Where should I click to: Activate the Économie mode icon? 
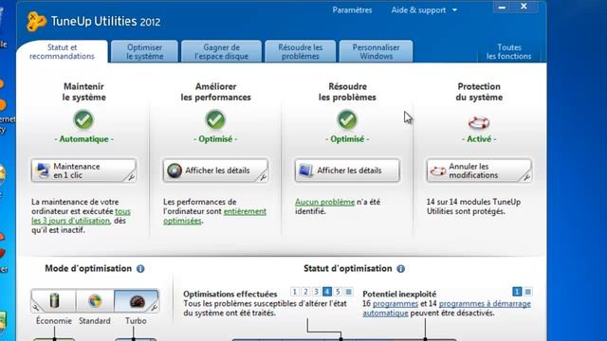click(x=55, y=300)
